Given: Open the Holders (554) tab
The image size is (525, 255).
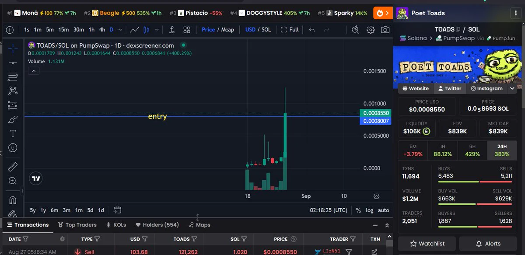Looking at the screenshot, I should pyautogui.click(x=157, y=225).
